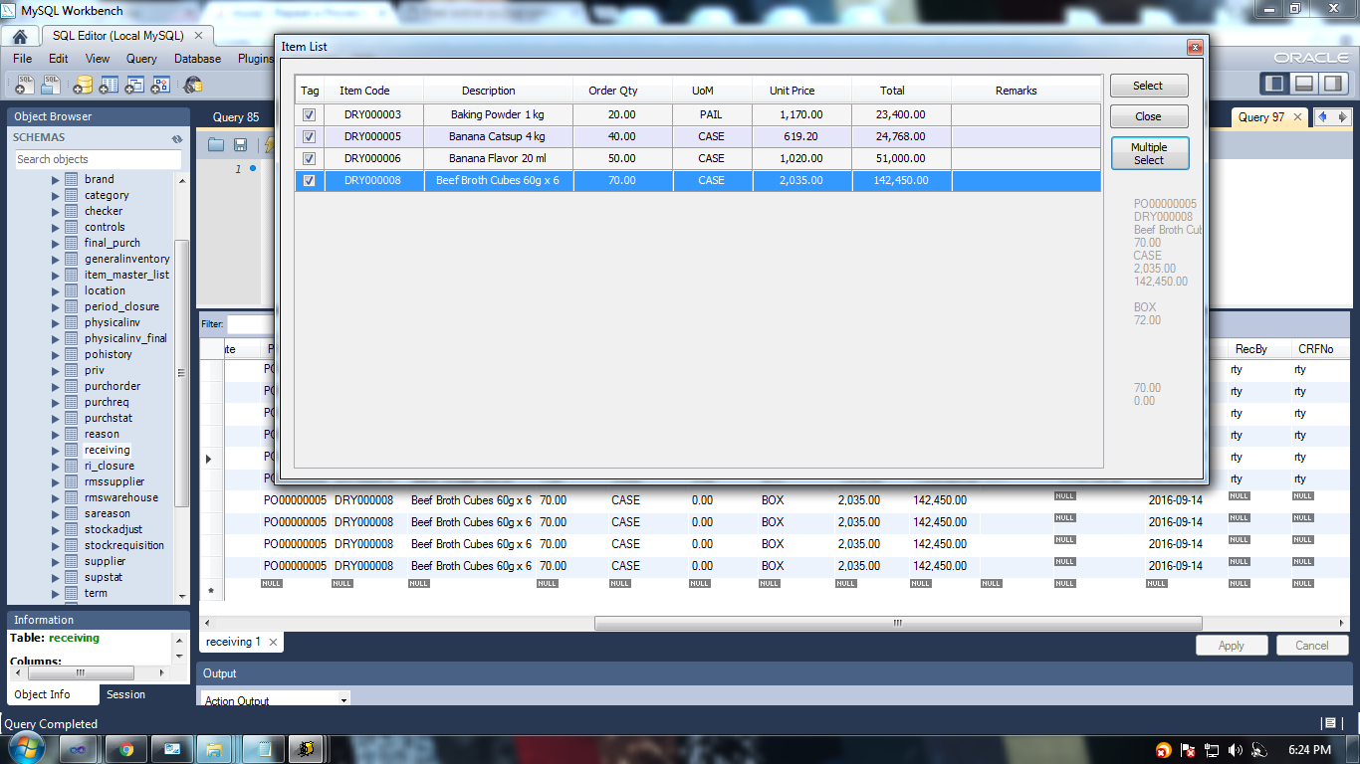
Task: Expand the receiving table node
Action: (x=56, y=451)
